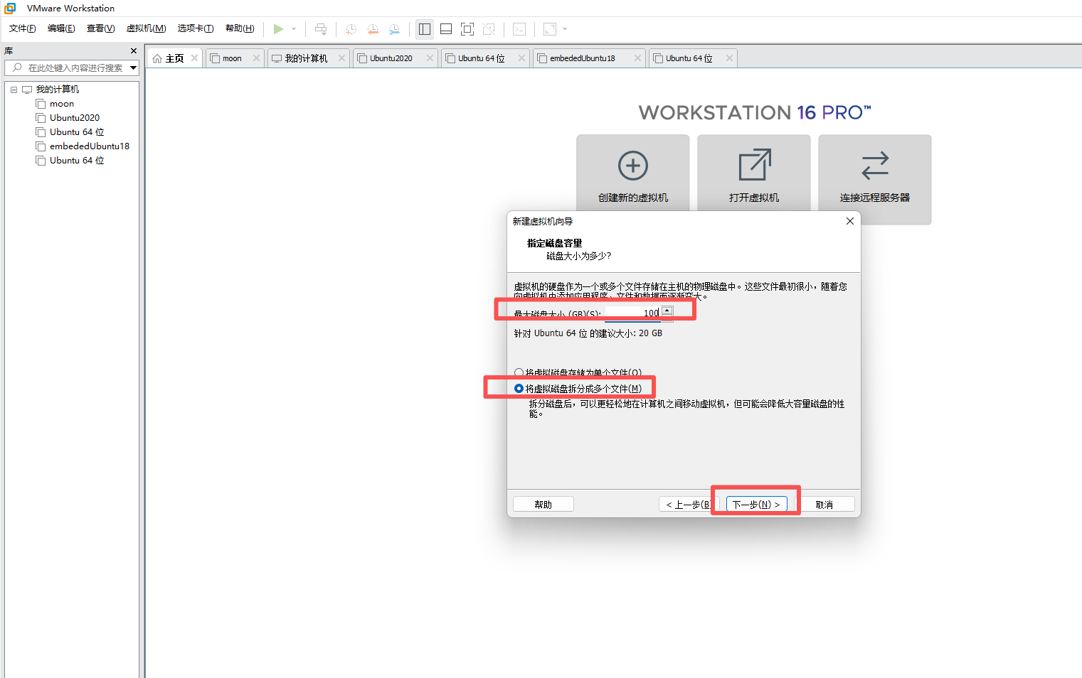This screenshot has height=678, width=1082.
Task: Close the 我的计算机 tab
Action: (341, 58)
